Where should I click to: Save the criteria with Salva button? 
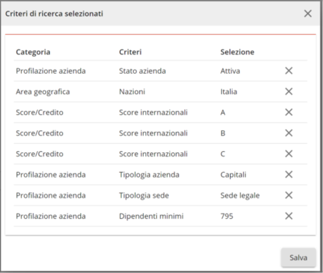pos(299,257)
